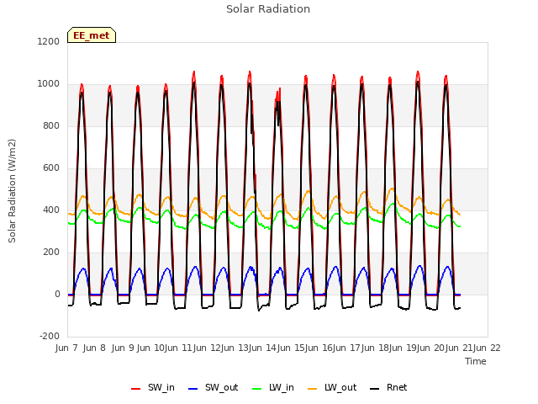The height and width of the screenshot is (404, 538).
Task: Click the SW_in legend entry
Action: pos(153,388)
